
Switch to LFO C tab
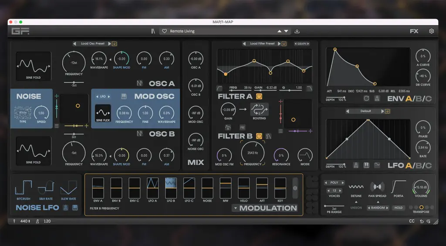(x=429, y=165)
